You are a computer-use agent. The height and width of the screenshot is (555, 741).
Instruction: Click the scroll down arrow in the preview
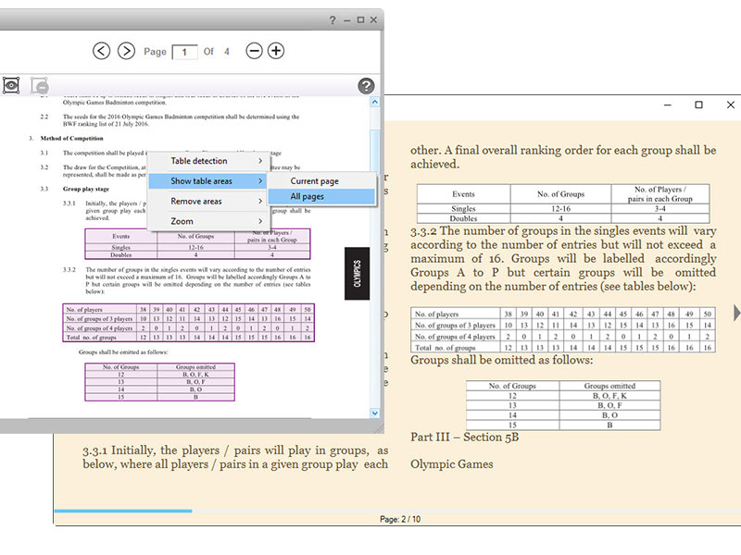point(375,413)
